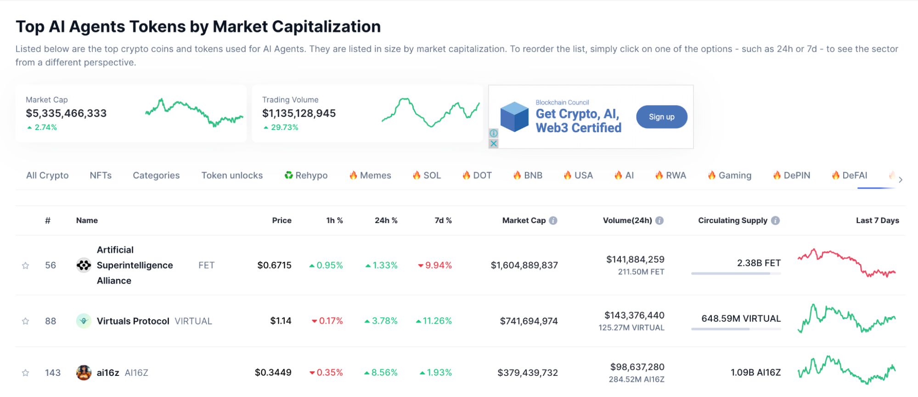Open the Virtuals Protocol token link
The height and width of the screenshot is (397, 918).
(133, 321)
